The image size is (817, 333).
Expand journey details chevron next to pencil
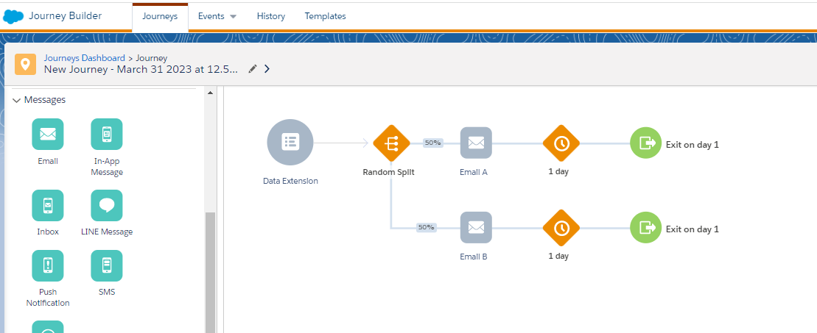click(x=267, y=68)
